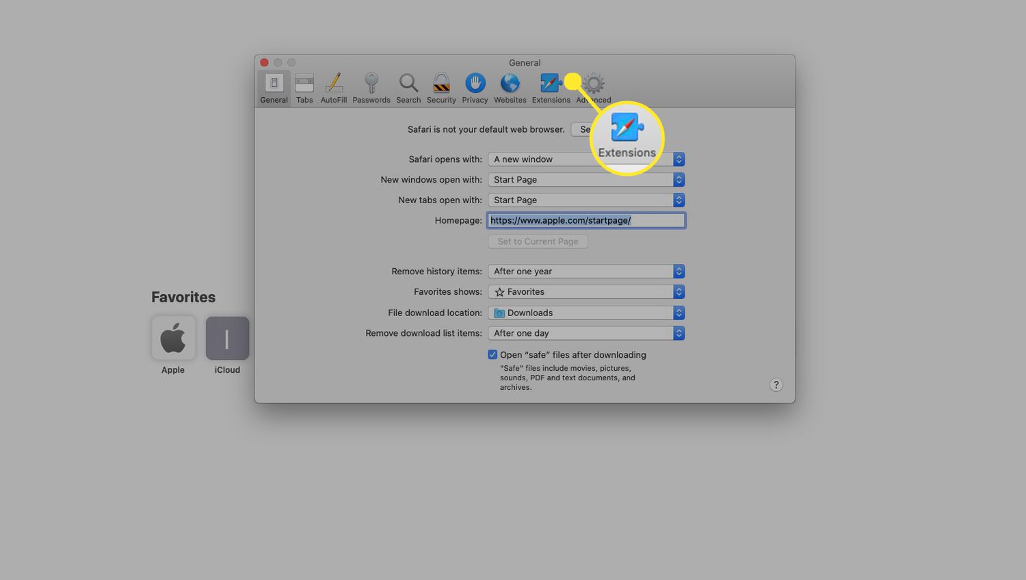
Task: Click the "Remove history items:" label
Action: 436,272
